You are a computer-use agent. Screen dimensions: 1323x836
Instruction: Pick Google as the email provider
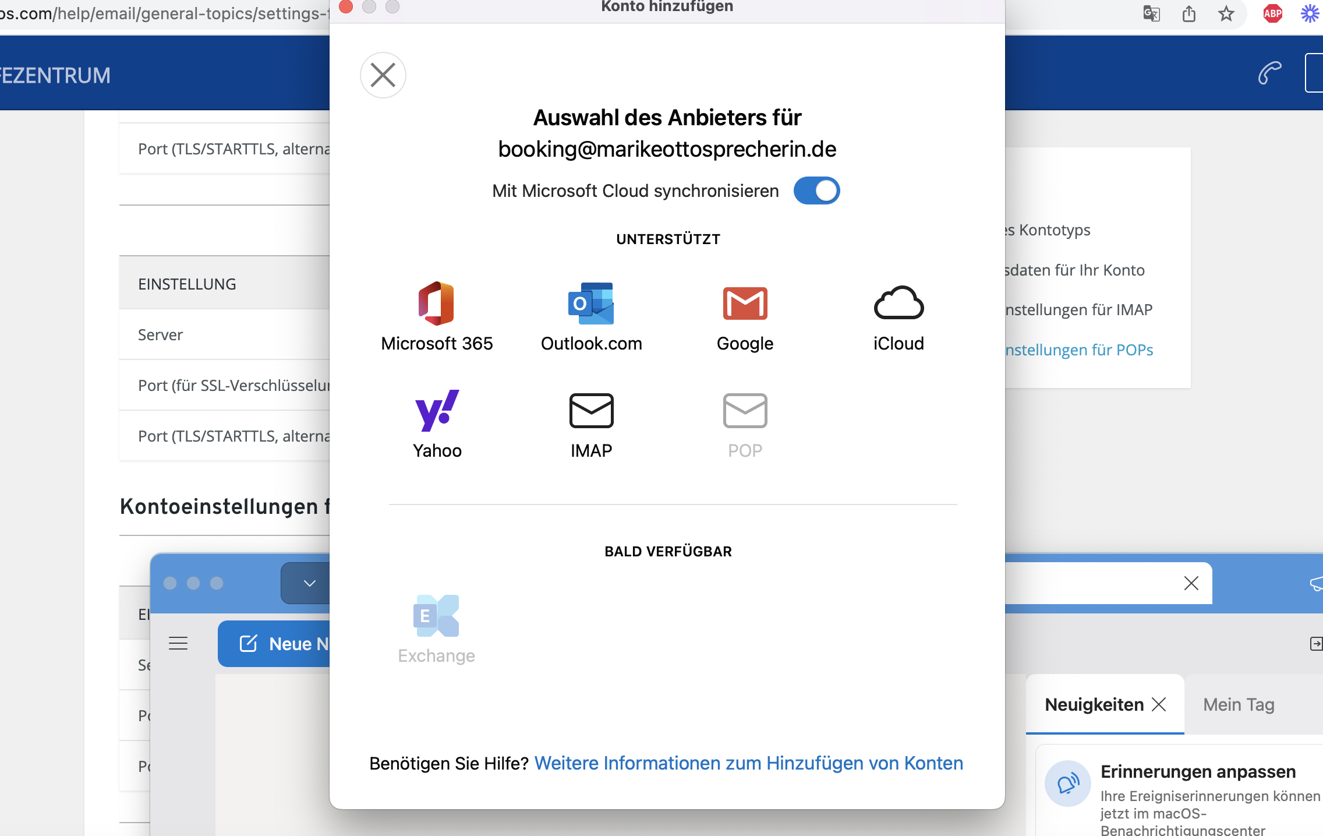pos(745,318)
